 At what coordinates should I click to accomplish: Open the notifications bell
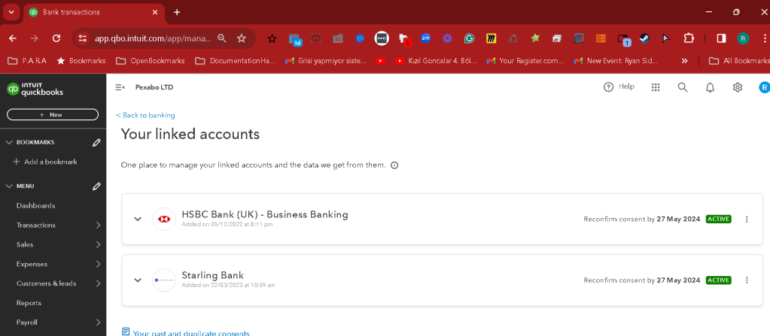[710, 87]
